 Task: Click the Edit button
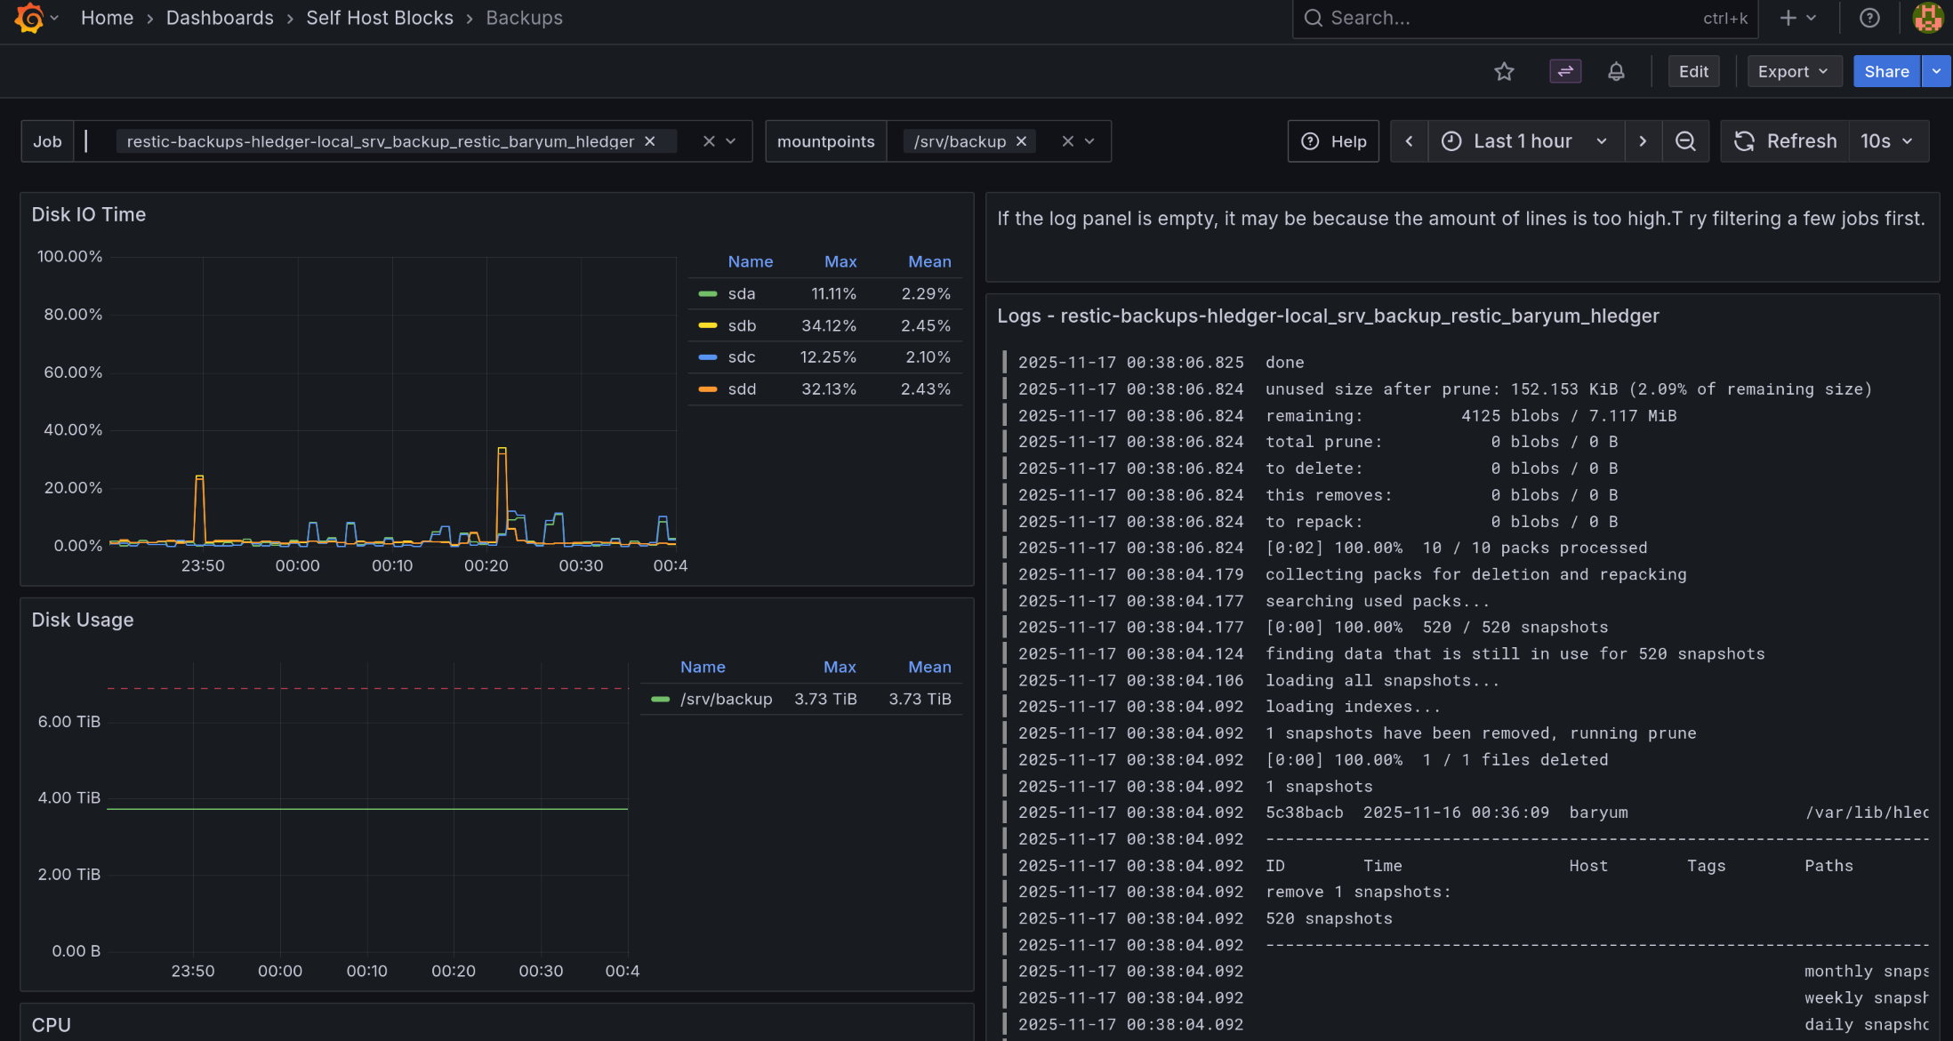tap(1693, 71)
